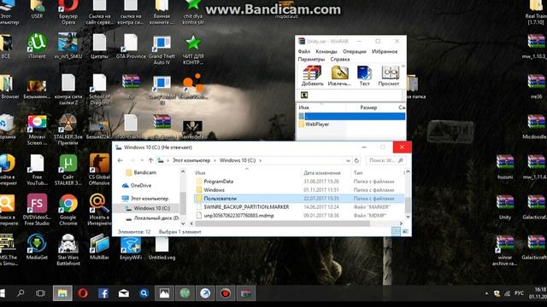Click navigation pane scroll down arrow
Viewport: 547px width, 307px height.
pyautogui.click(x=183, y=223)
